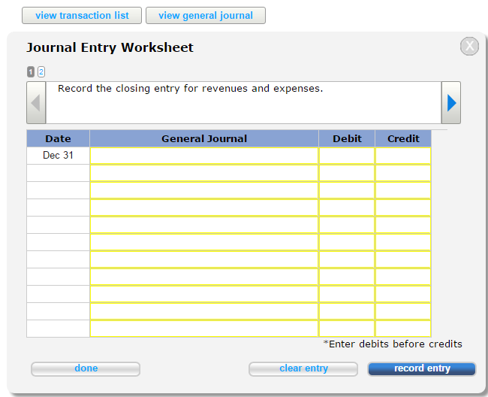The width and height of the screenshot is (488, 397).
Task: Click Credit field in last row
Action: [x=403, y=329]
